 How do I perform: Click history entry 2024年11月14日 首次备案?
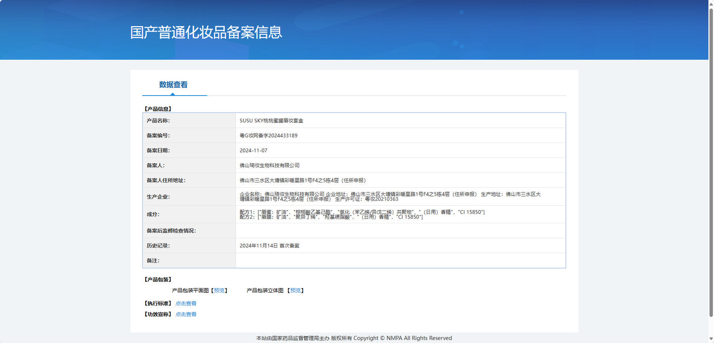[x=269, y=246]
